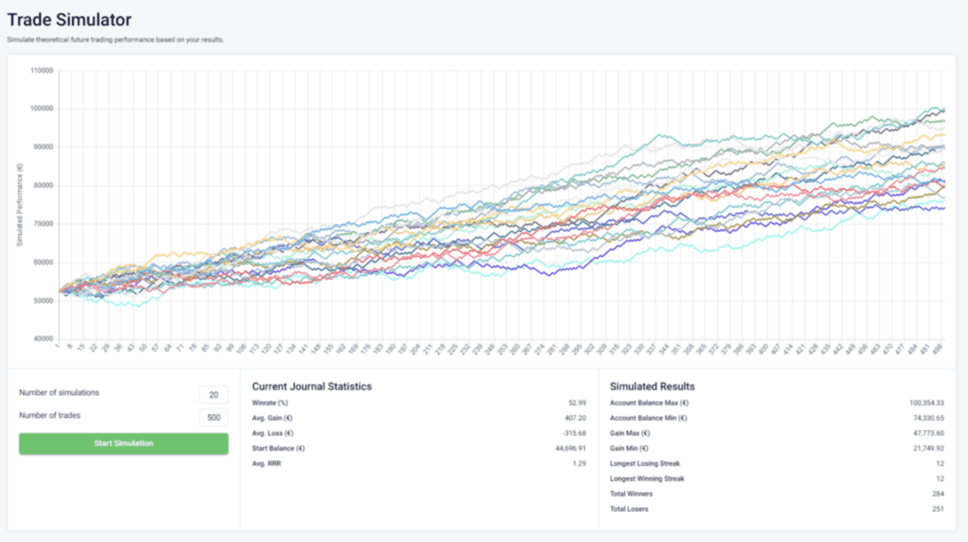Screen dimensions: 968x542
Task: Click the Start Simulation button
Action: [x=123, y=443]
